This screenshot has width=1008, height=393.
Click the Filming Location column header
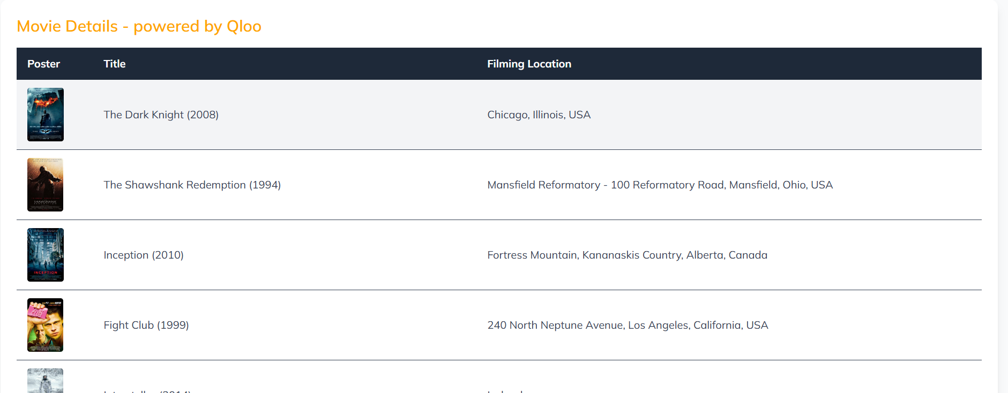tap(529, 64)
